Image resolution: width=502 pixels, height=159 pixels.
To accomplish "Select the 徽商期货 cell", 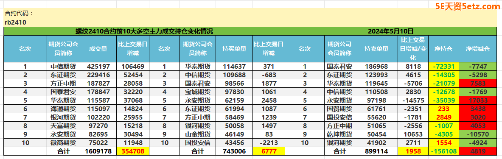I will (63, 143).
